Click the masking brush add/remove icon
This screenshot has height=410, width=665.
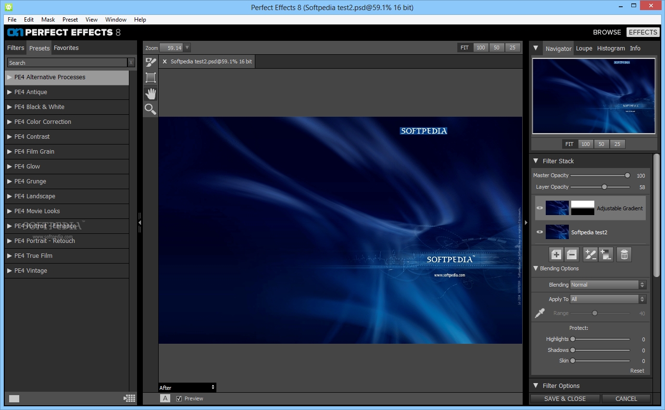[590, 254]
